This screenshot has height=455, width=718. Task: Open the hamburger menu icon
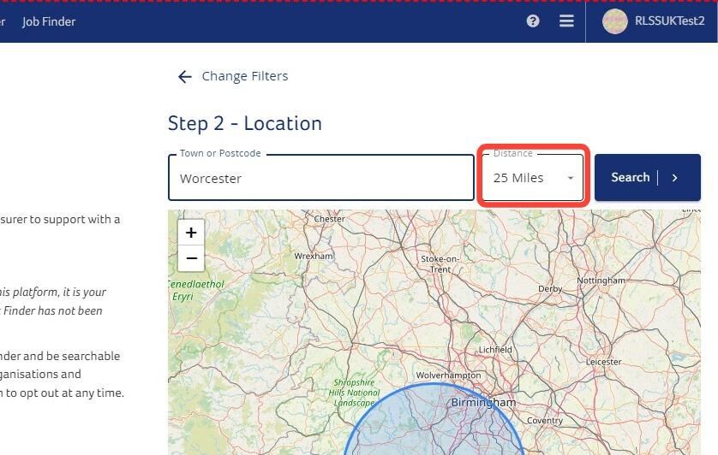[566, 21]
